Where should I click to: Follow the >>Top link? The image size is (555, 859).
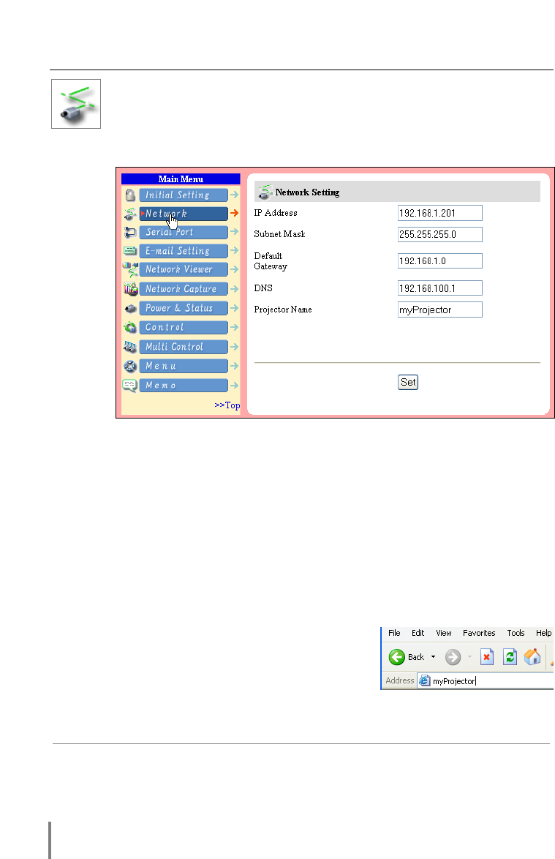[227, 405]
